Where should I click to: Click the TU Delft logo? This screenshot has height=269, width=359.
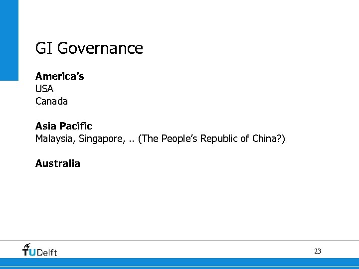39,250
